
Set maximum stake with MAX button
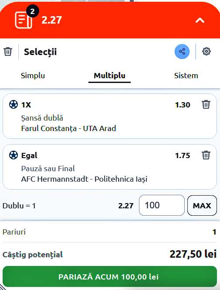coord(202,205)
